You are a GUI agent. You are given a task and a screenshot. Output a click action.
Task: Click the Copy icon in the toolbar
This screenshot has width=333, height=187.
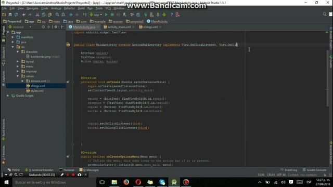(43, 15)
